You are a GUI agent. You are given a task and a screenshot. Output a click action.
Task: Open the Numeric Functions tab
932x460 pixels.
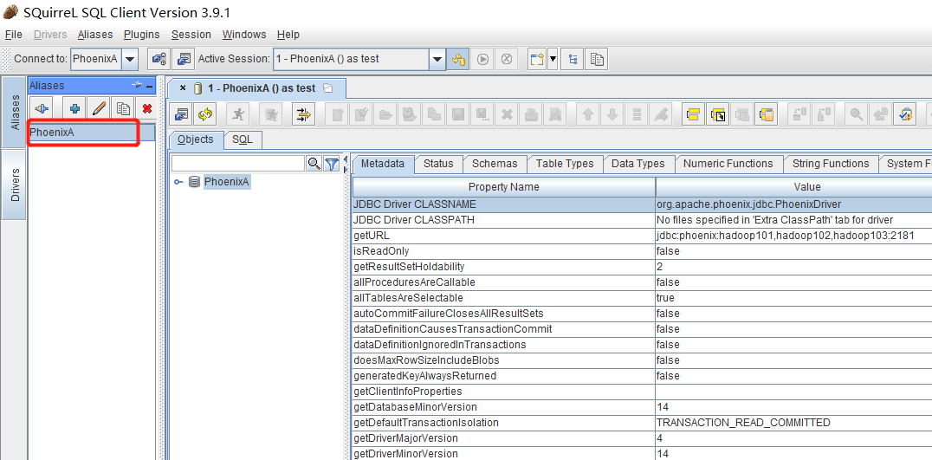[x=728, y=164]
